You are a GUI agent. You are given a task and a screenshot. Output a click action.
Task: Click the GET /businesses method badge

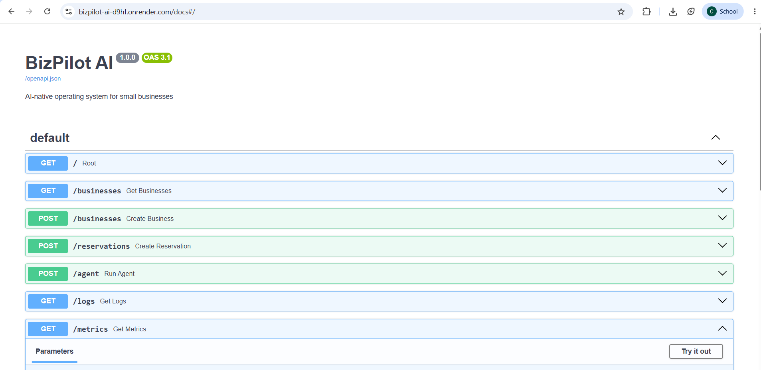pos(48,191)
